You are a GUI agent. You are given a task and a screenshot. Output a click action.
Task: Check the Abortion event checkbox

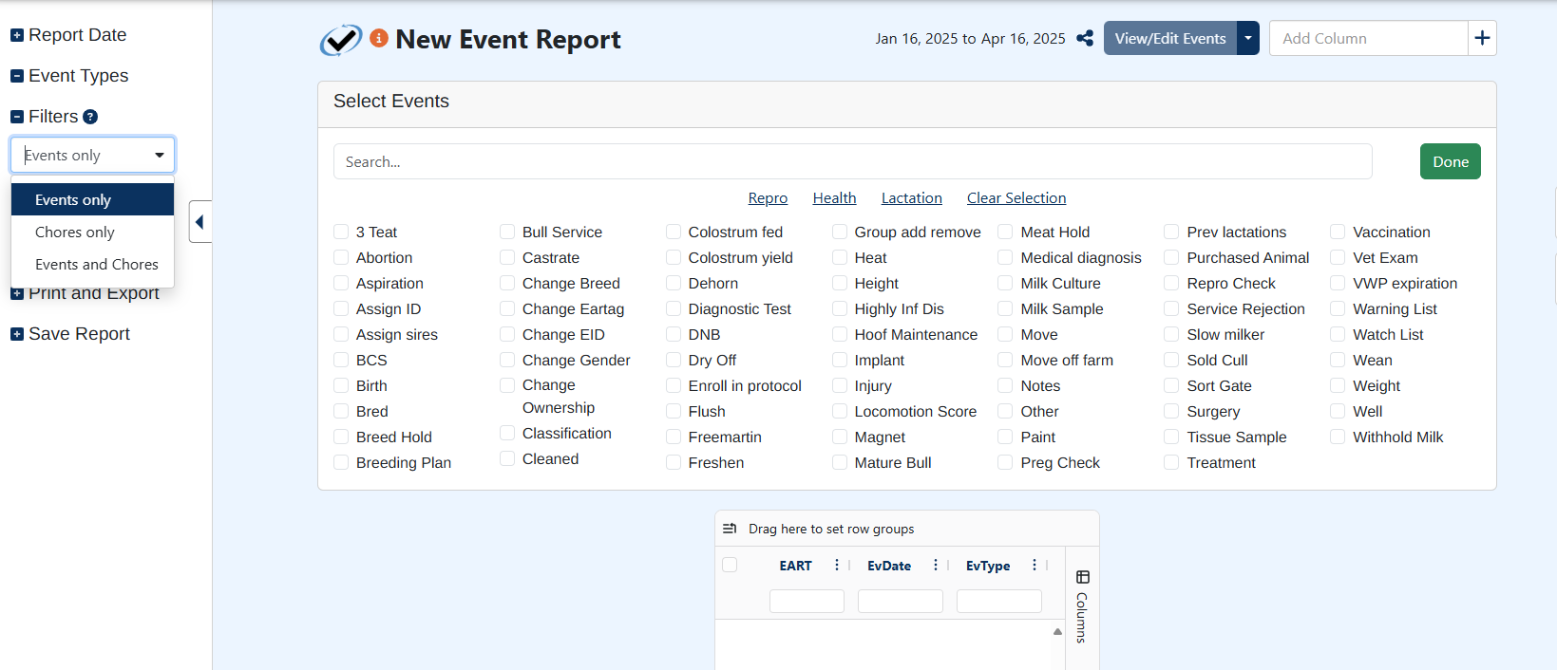point(341,257)
